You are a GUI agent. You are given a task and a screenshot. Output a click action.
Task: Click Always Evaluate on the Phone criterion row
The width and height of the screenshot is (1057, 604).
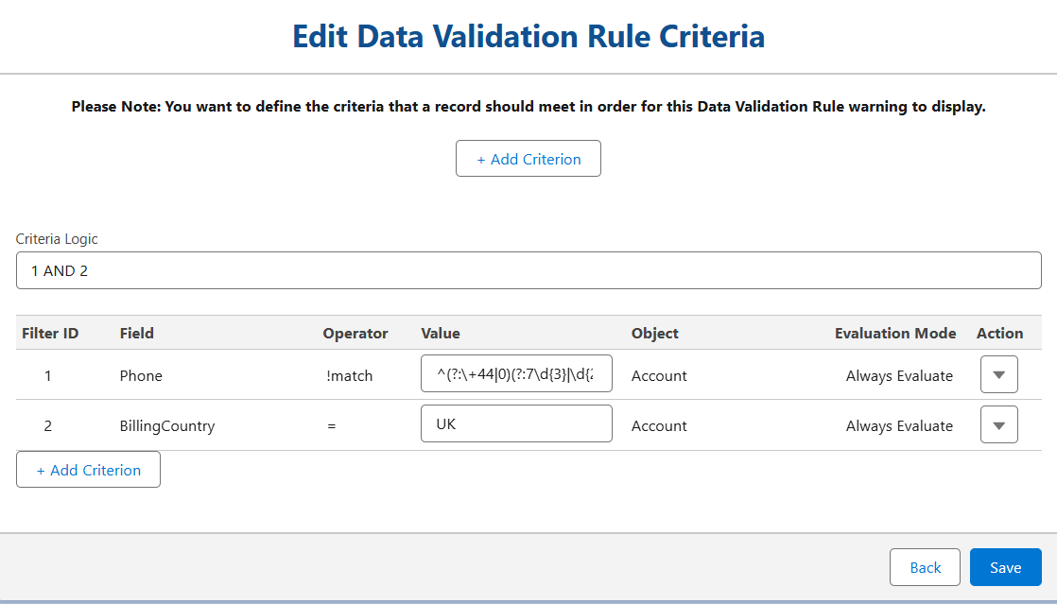[899, 375]
